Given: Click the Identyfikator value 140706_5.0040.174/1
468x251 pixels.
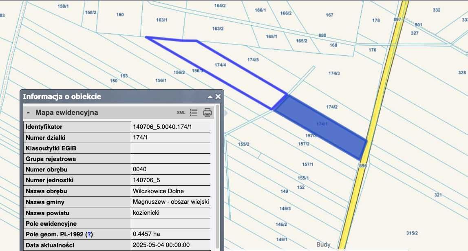Looking at the screenshot, I should point(162,127).
